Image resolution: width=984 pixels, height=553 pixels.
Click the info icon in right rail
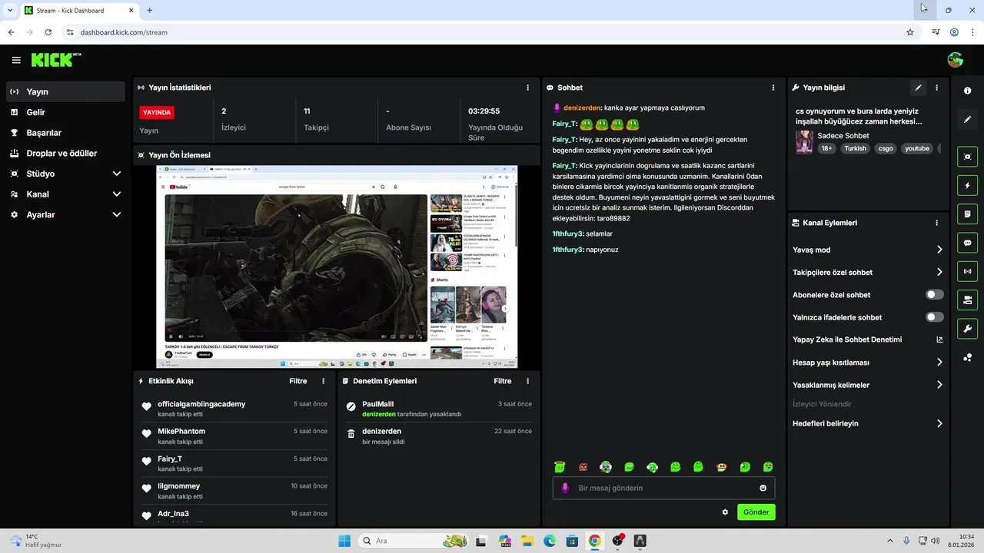(967, 91)
